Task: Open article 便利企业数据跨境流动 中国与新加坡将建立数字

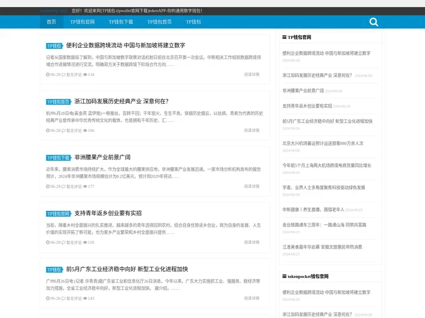Action: click(x=126, y=45)
